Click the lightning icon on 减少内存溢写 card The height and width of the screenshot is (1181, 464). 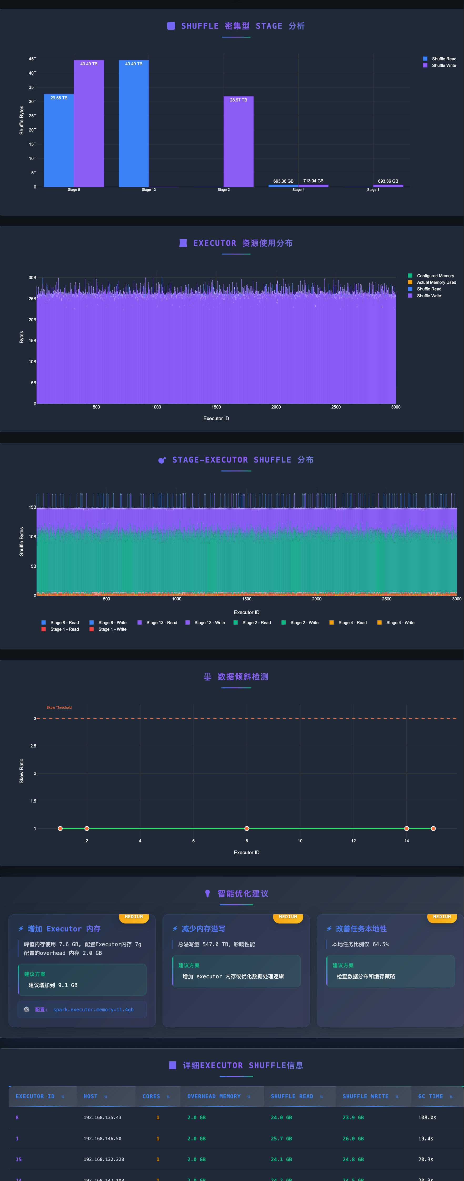pyautogui.click(x=175, y=929)
